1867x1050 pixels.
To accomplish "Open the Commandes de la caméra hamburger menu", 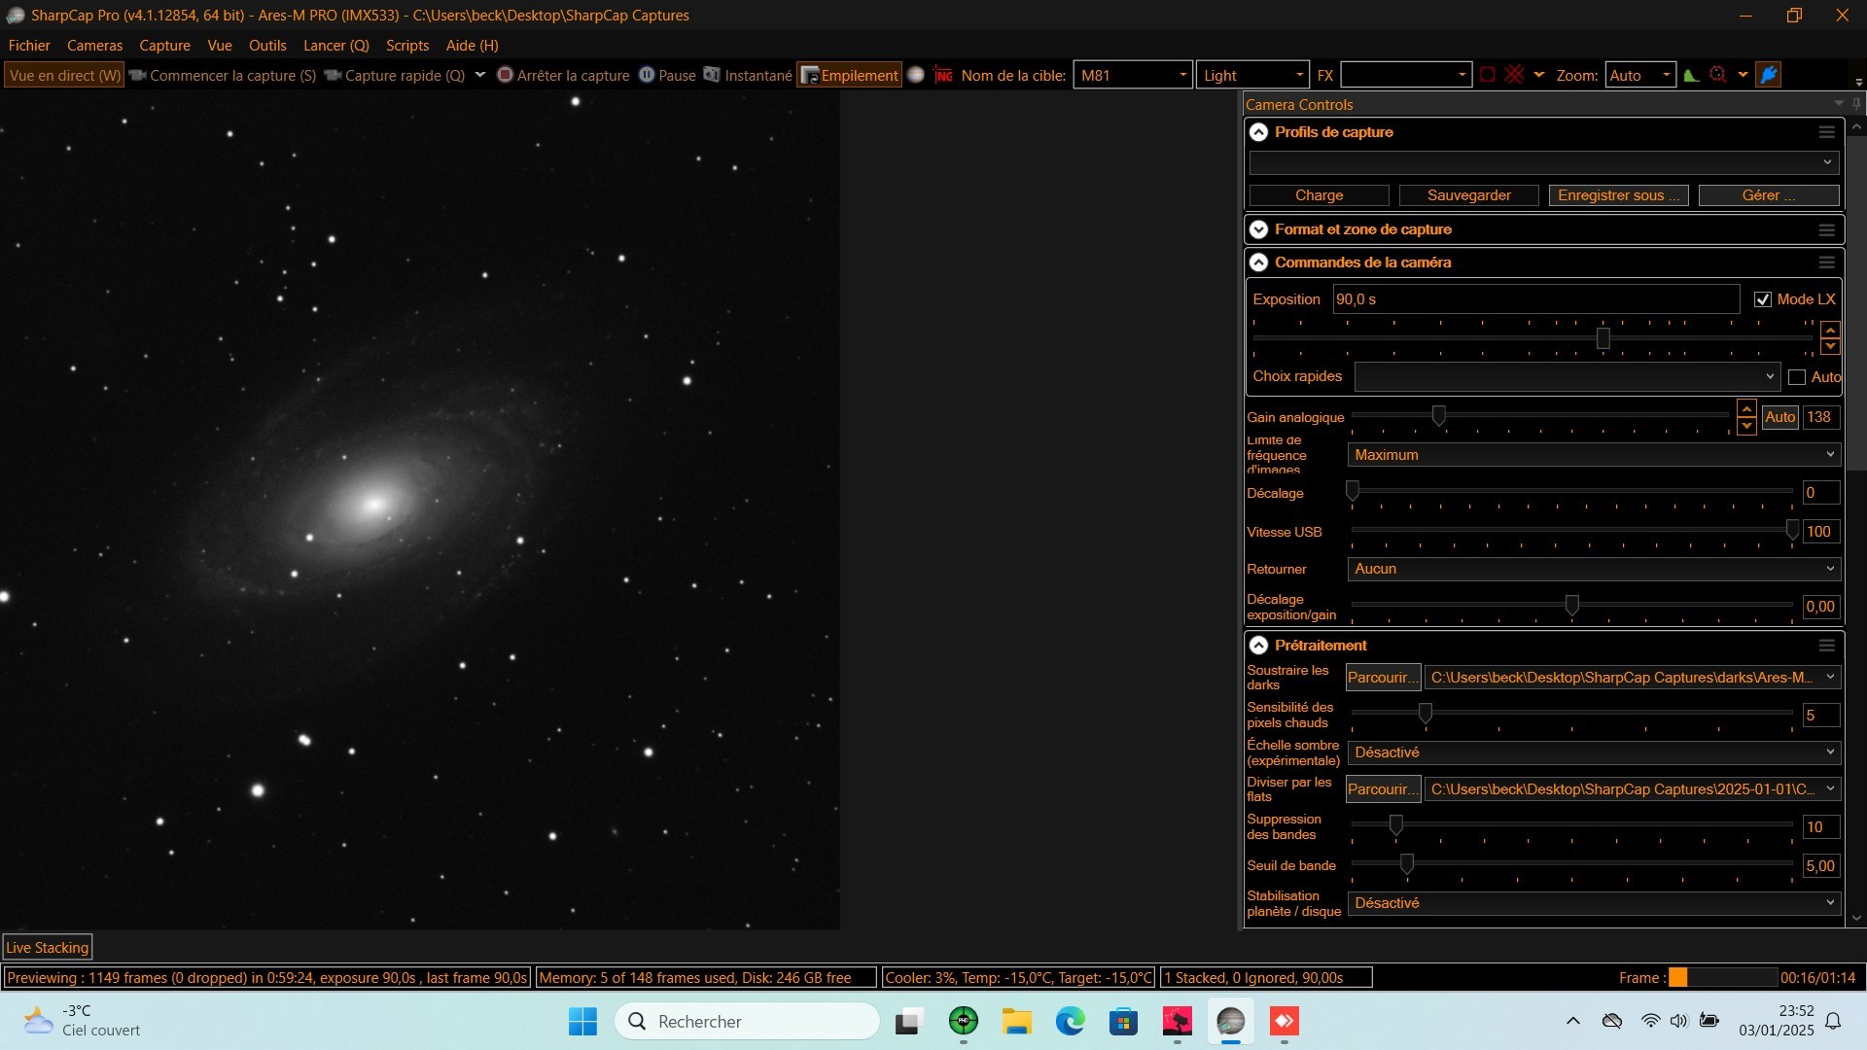I will point(1827,262).
